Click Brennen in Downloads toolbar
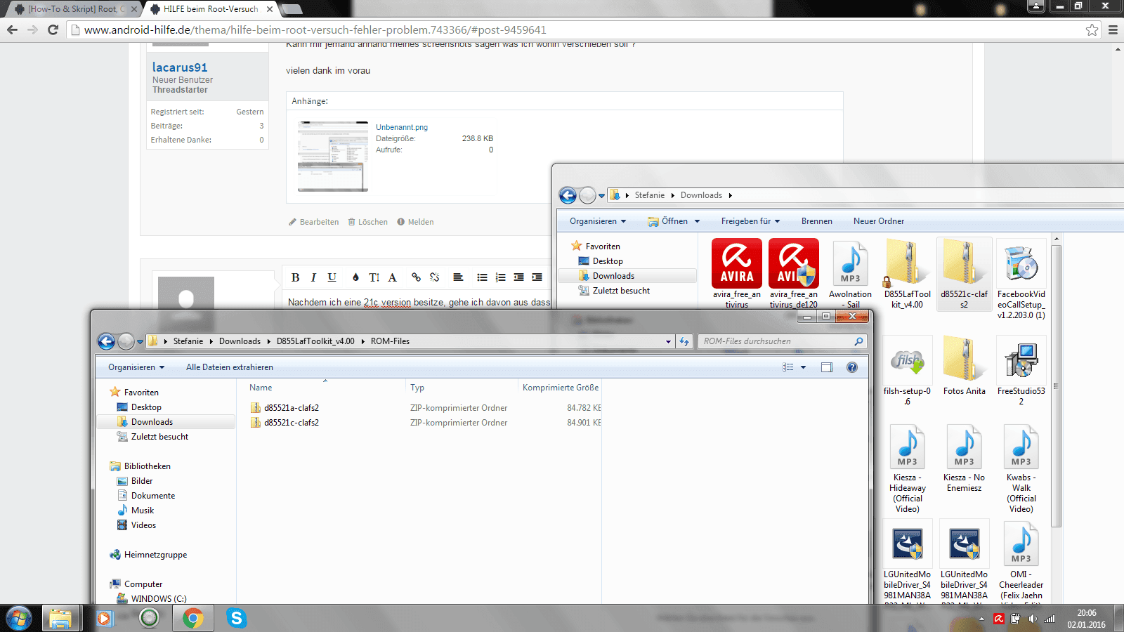The image size is (1124, 632). click(817, 221)
